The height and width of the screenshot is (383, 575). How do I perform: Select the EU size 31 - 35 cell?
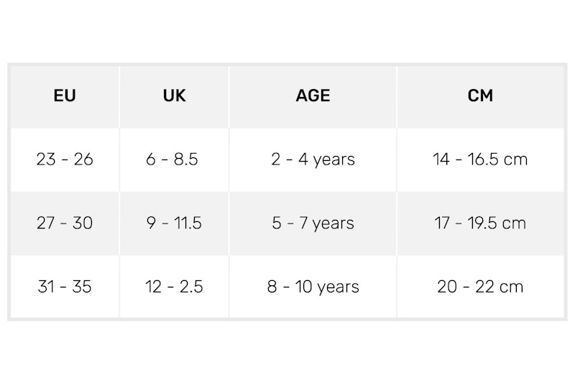tap(65, 287)
